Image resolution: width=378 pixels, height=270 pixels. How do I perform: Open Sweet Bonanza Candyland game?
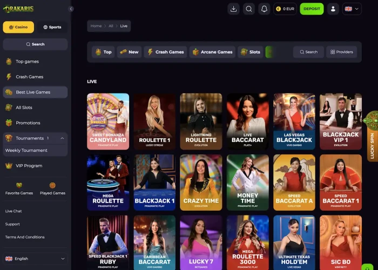click(108, 122)
